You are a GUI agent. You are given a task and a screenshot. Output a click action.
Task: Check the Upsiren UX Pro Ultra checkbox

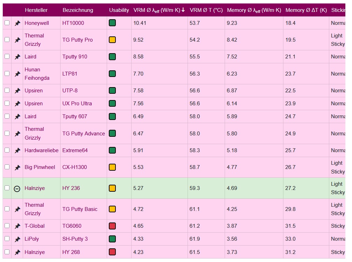click(7, 103)
